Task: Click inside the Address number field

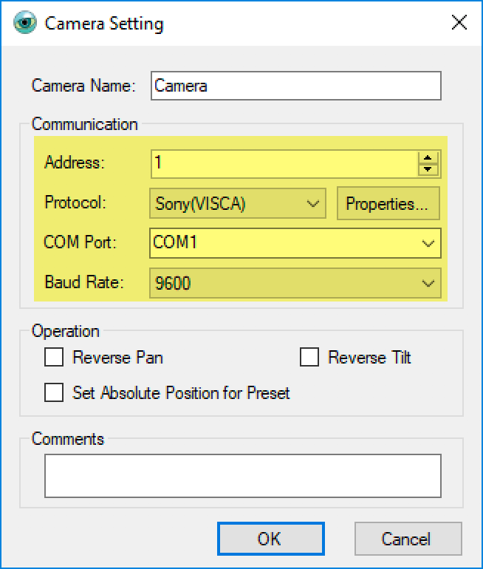Action: click(284, 163)
